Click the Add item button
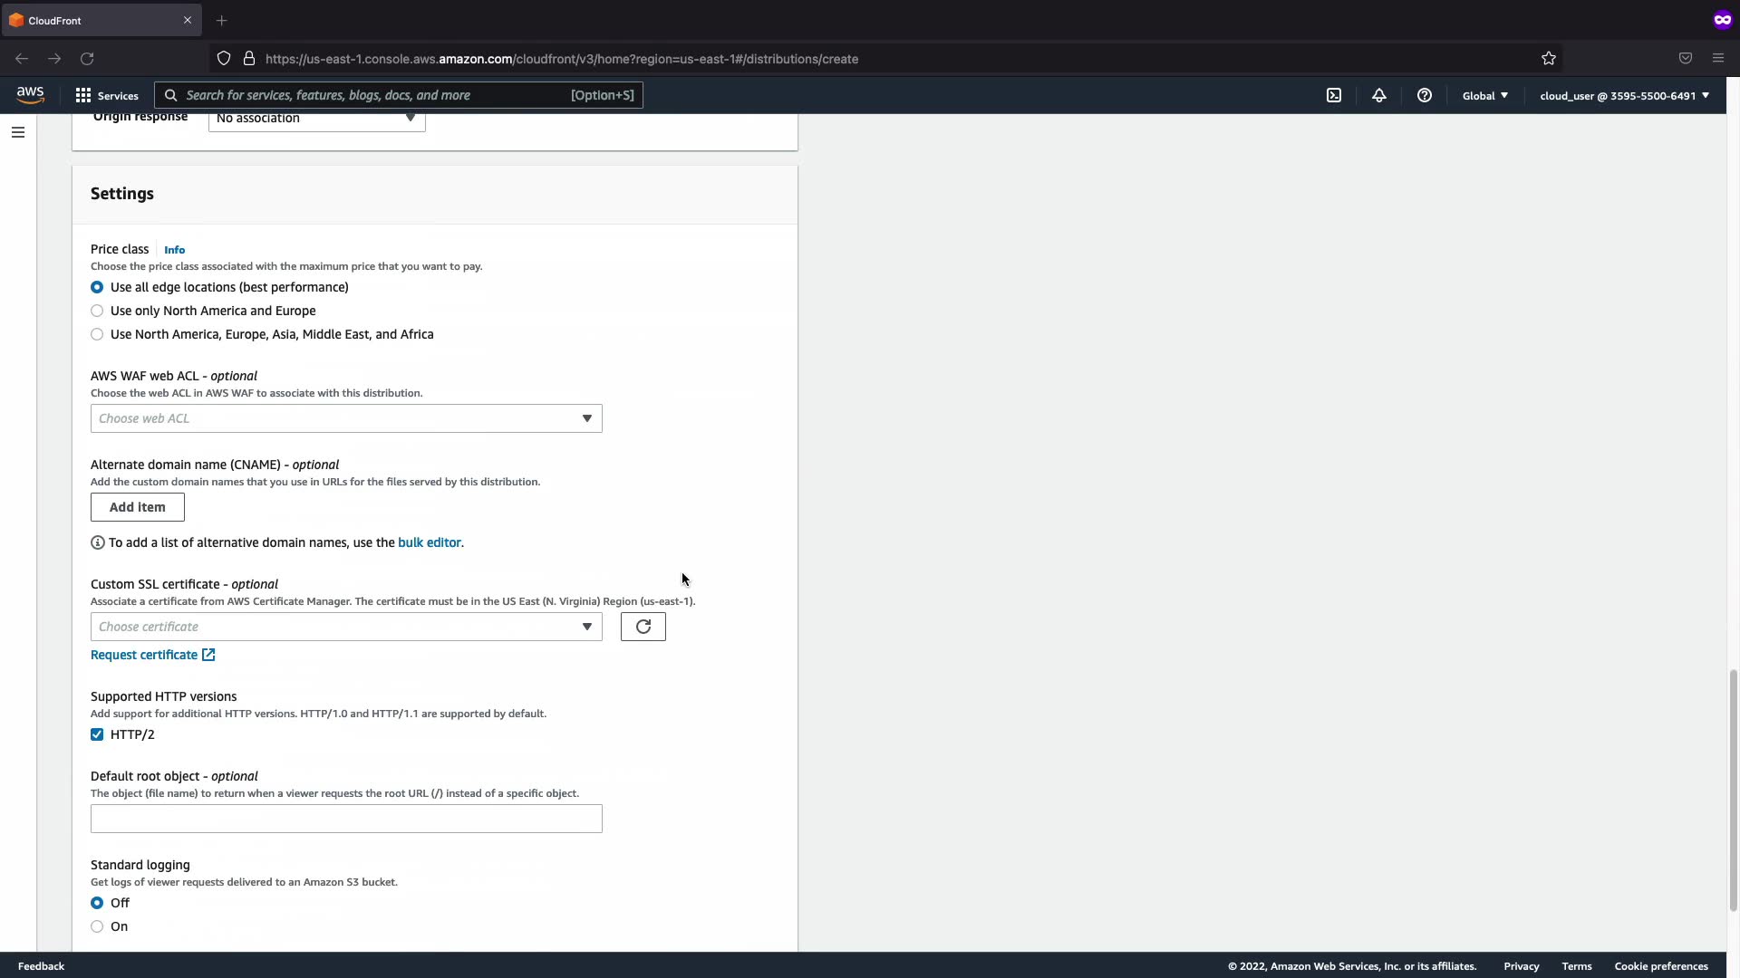The height and width of the screenshot is (978, 1740). point(138,507)
